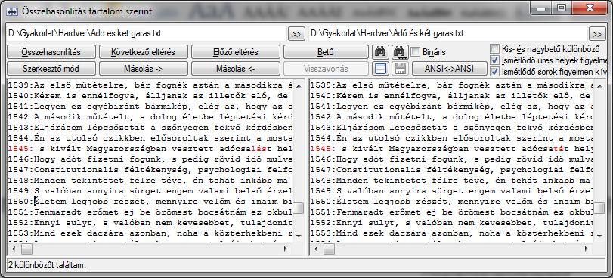This screenshot has height=278, width=613.
Task: Change encoding with ANSI<->ANSI button
Action: pos(450,69)
